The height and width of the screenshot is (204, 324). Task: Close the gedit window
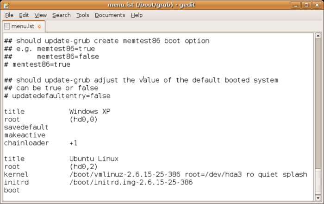pyautogui.click(x=317, y=5)
